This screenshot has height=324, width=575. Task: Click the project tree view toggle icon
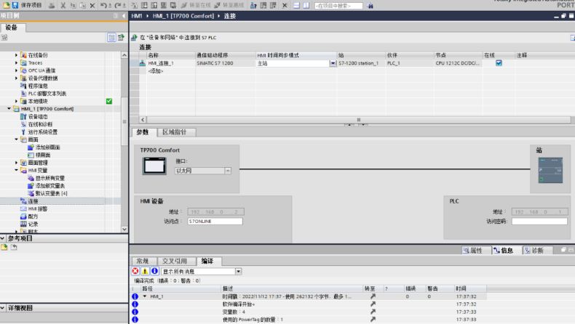tap(111, 37)
